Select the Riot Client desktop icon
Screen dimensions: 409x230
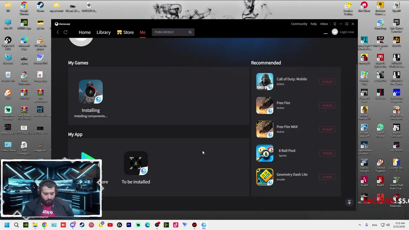[x=364, y=7]
